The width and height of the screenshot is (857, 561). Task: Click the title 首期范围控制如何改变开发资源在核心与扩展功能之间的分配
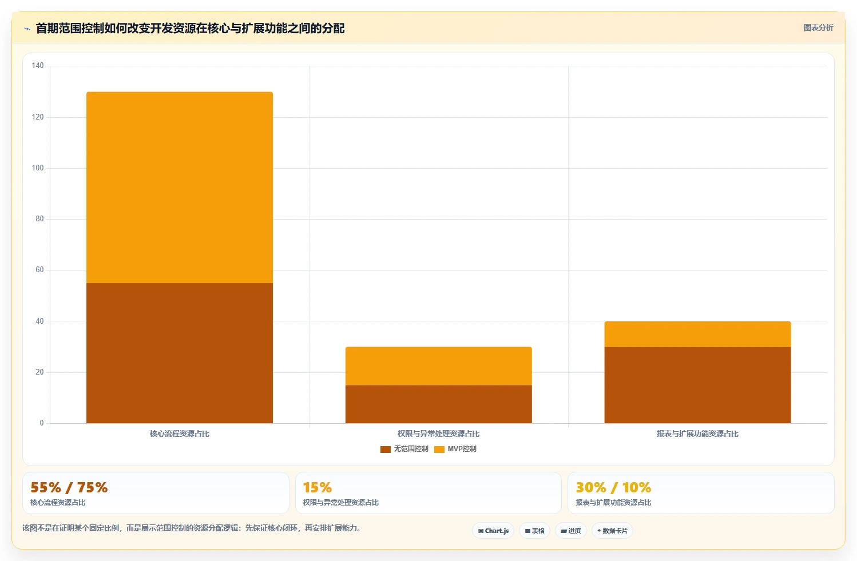pyautogui.click(x=190, y=28)
